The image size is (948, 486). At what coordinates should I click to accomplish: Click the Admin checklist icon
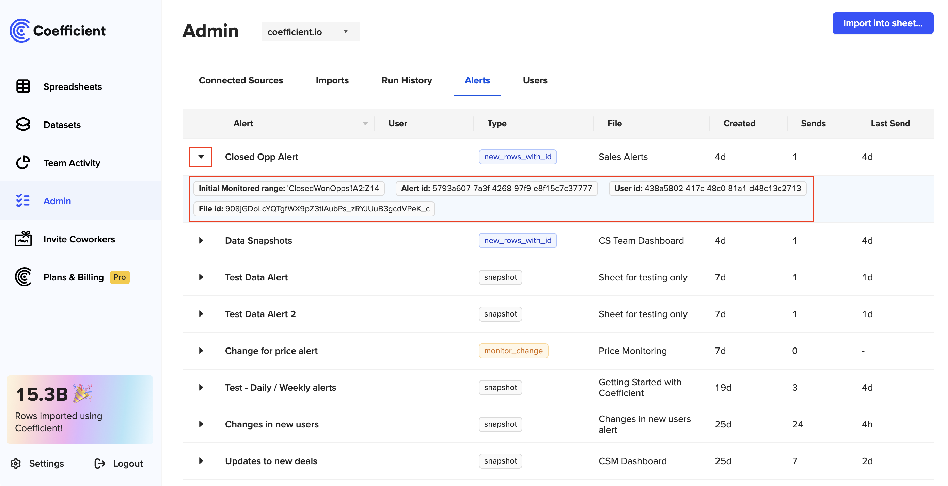click(23, 201)
